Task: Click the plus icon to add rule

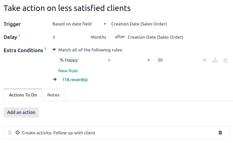Action: pos(204,60)
